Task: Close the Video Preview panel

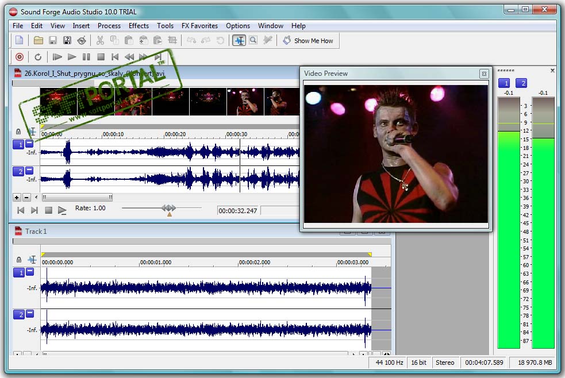Action: 484,74
